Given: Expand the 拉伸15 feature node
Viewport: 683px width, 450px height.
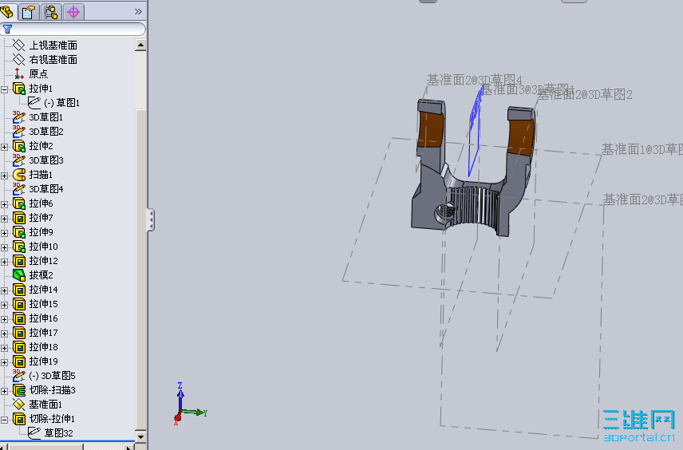Looking at the screenshot, I should 4,306.
